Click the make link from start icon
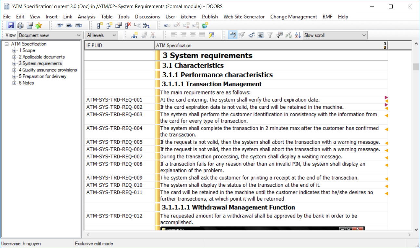420x248 pixels. [x=186, y=25]
